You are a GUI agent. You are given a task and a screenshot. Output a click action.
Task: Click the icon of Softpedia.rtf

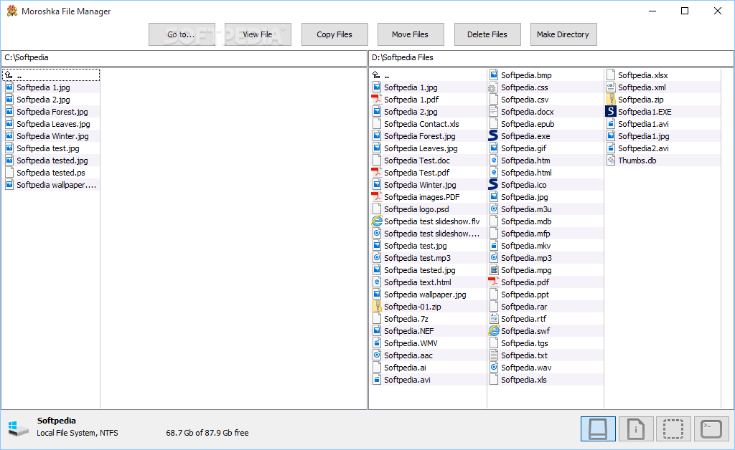click(x=494, y=319)
